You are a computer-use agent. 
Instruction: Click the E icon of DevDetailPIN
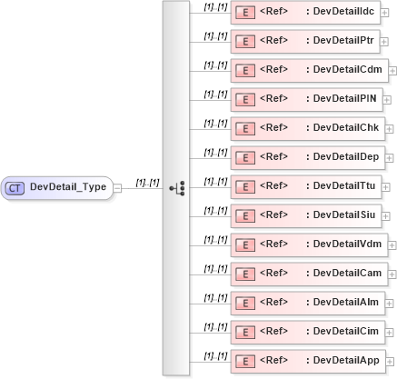tap(245, 100)
